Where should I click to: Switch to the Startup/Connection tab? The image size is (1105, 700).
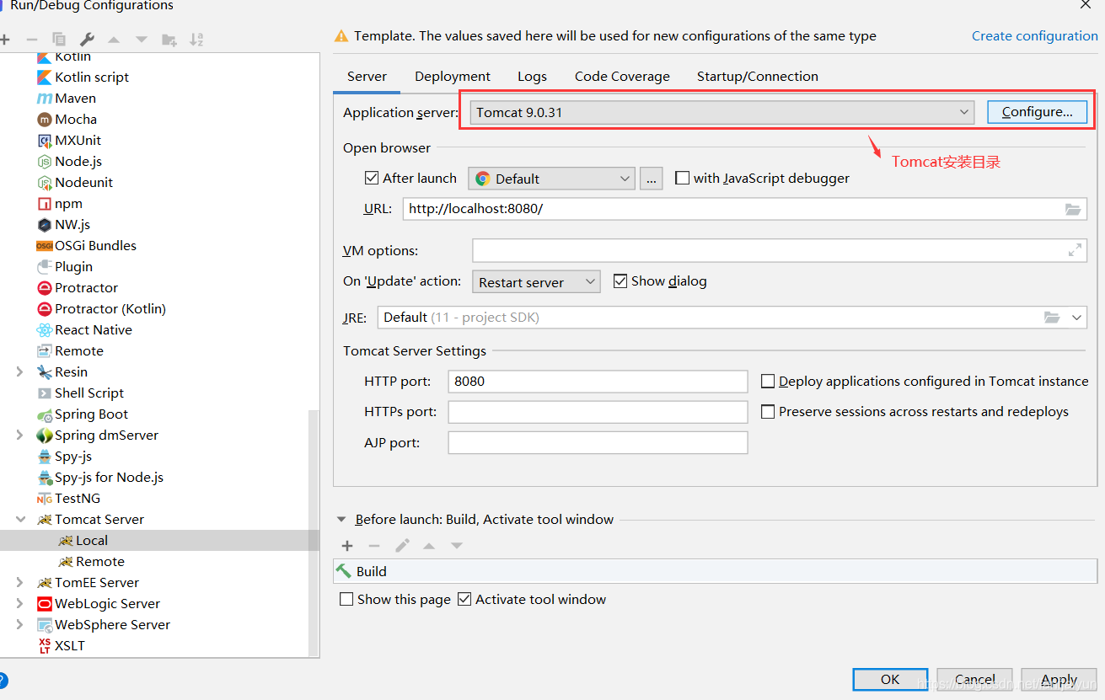point(758,77)
